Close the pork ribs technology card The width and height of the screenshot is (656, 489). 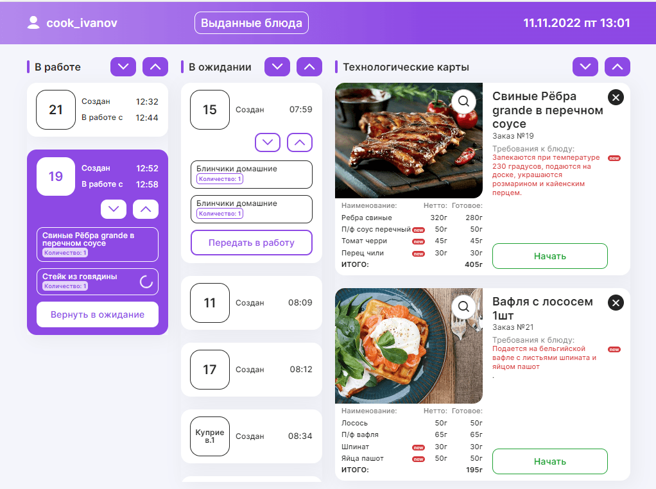coord(616,98)
